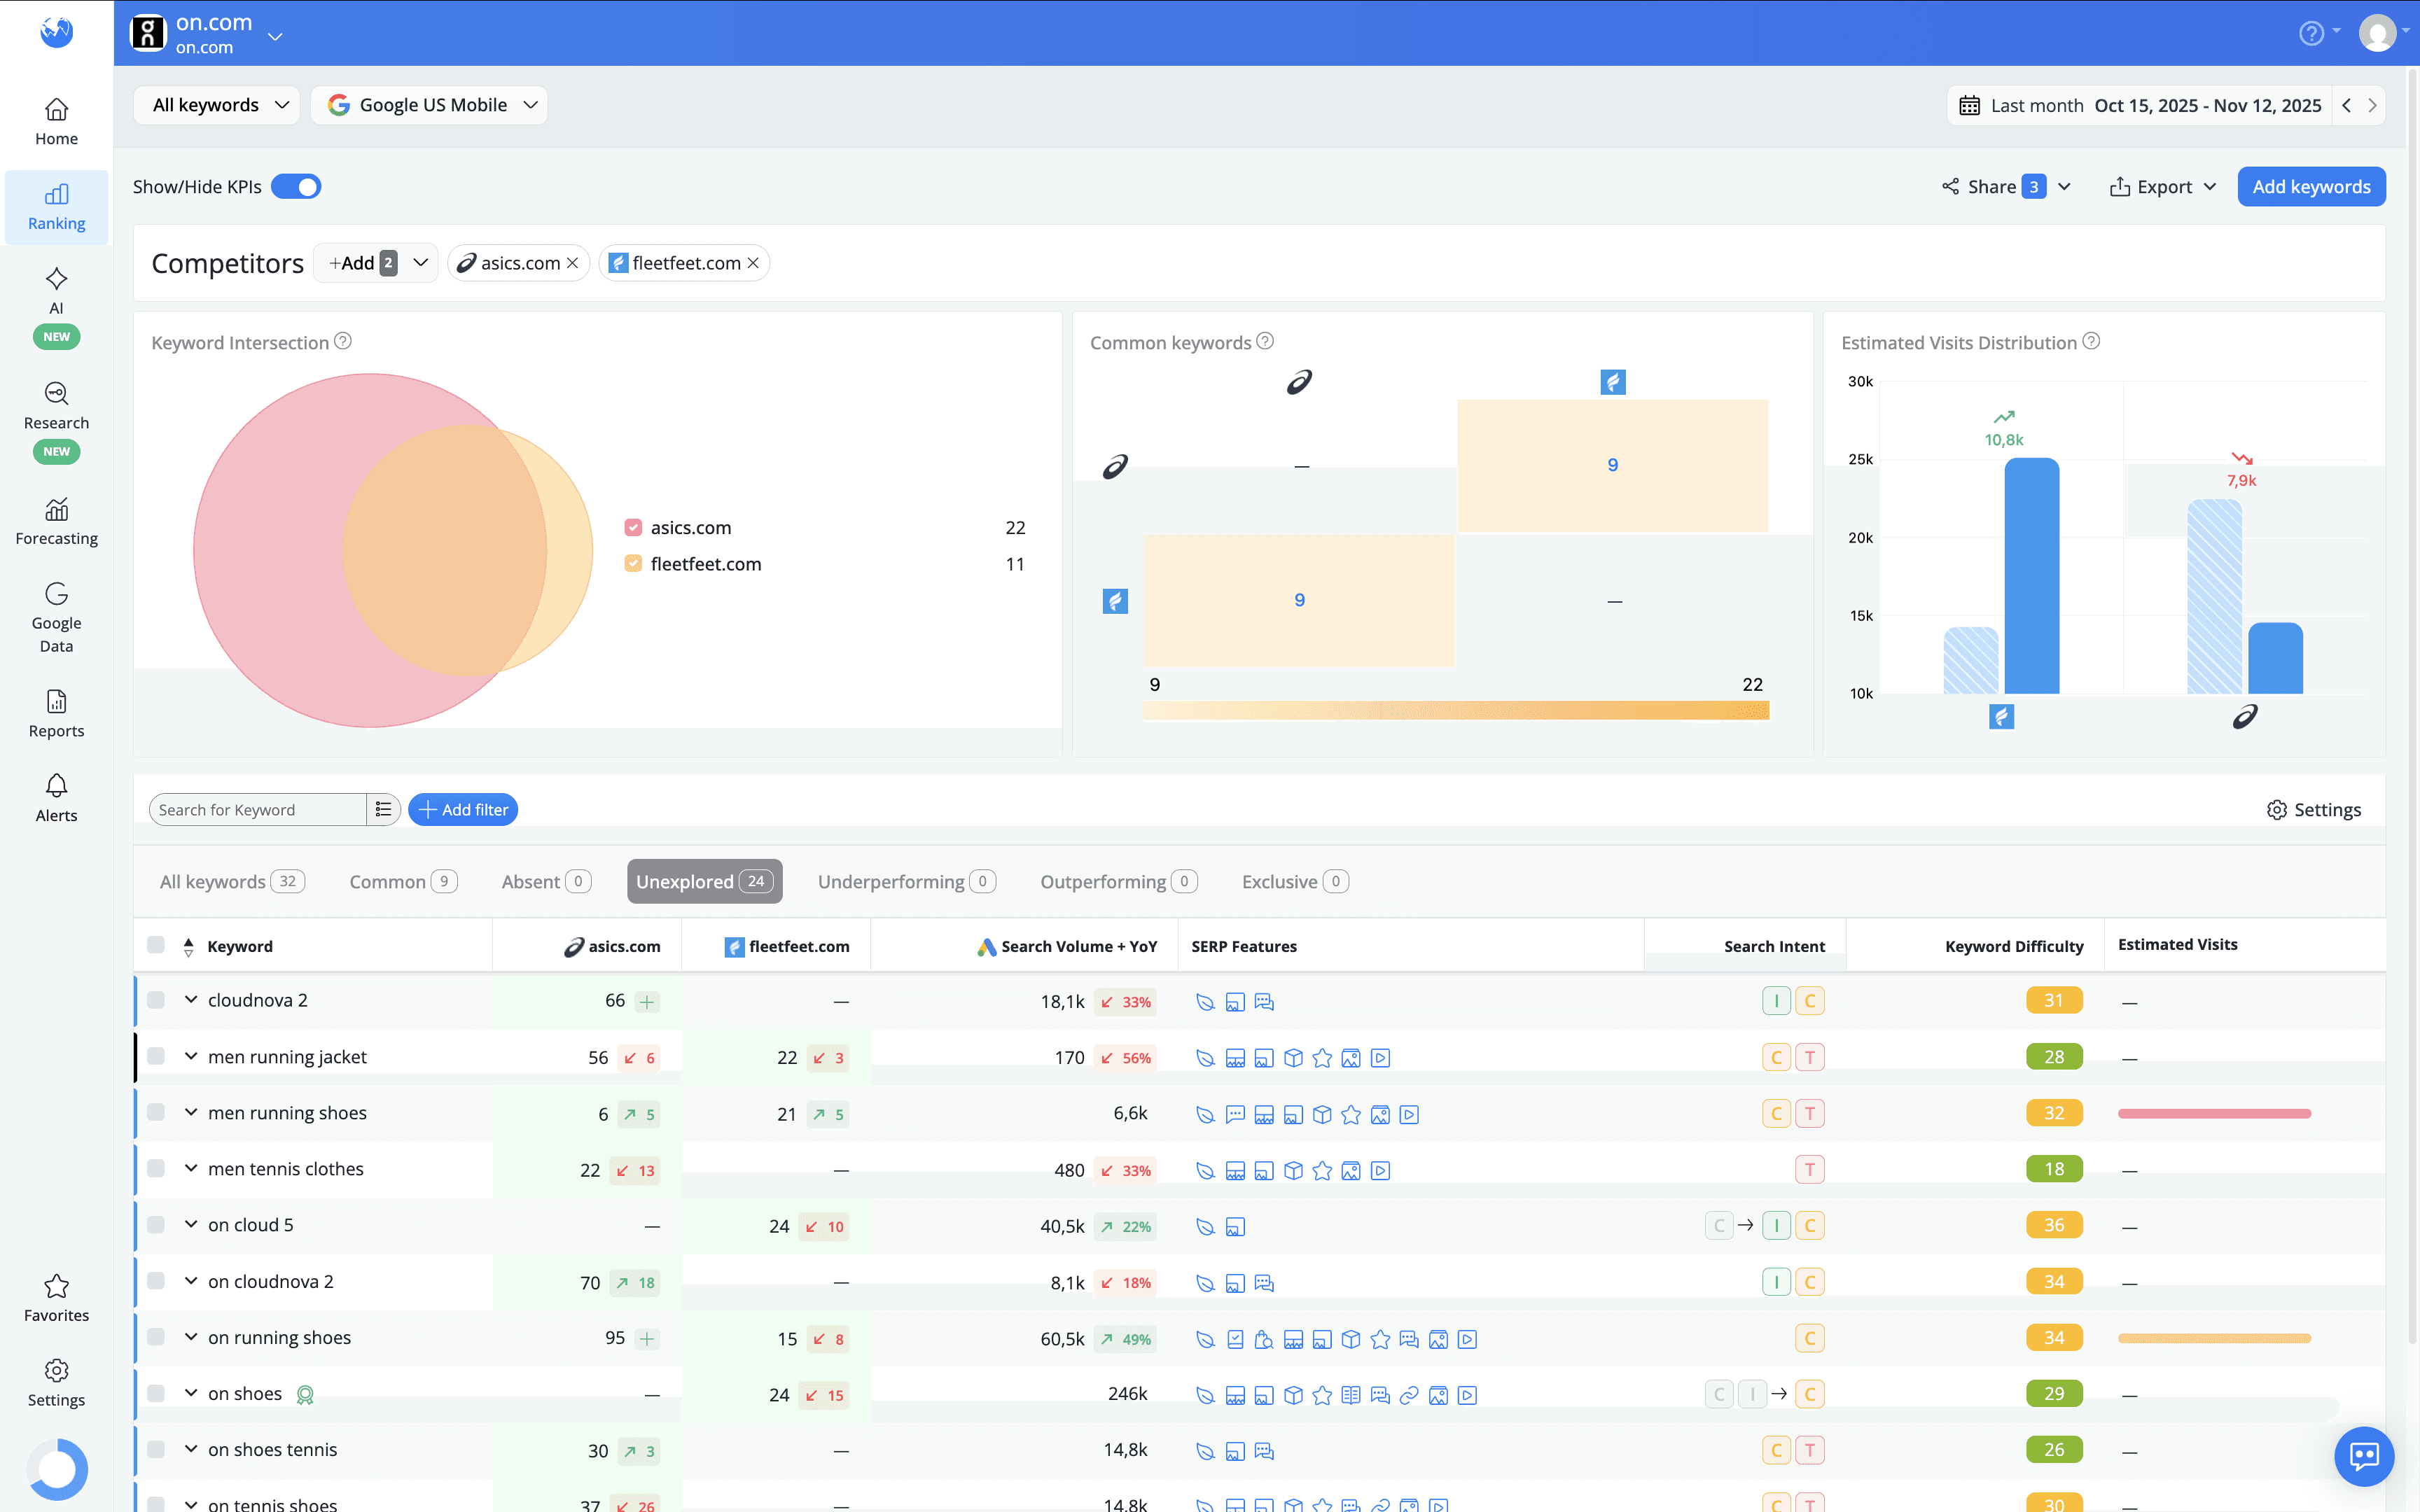Check the men running jacket checkbox
This screenshot has width=2420, height=1512.
[156, 1056]
